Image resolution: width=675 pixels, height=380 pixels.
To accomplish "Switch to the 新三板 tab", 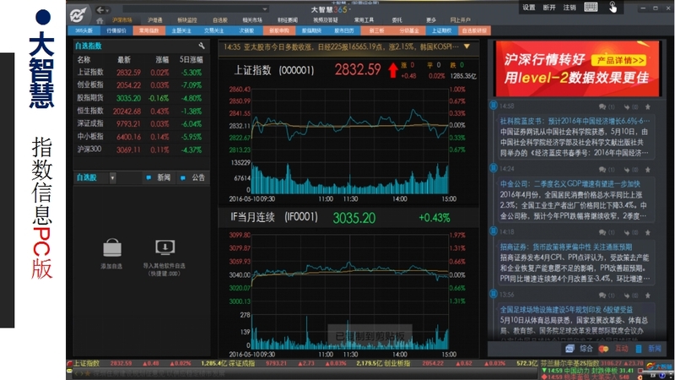I will coord(376,30).
